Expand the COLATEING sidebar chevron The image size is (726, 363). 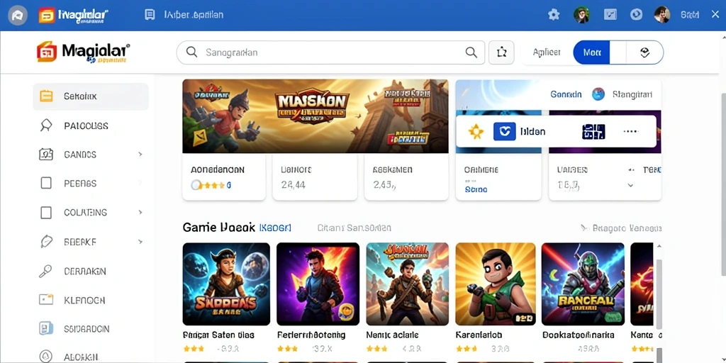(x=140, y=213)
